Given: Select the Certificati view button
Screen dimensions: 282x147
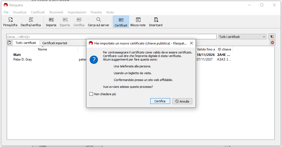Looking at the screenshot, I should tap(121, 22).
